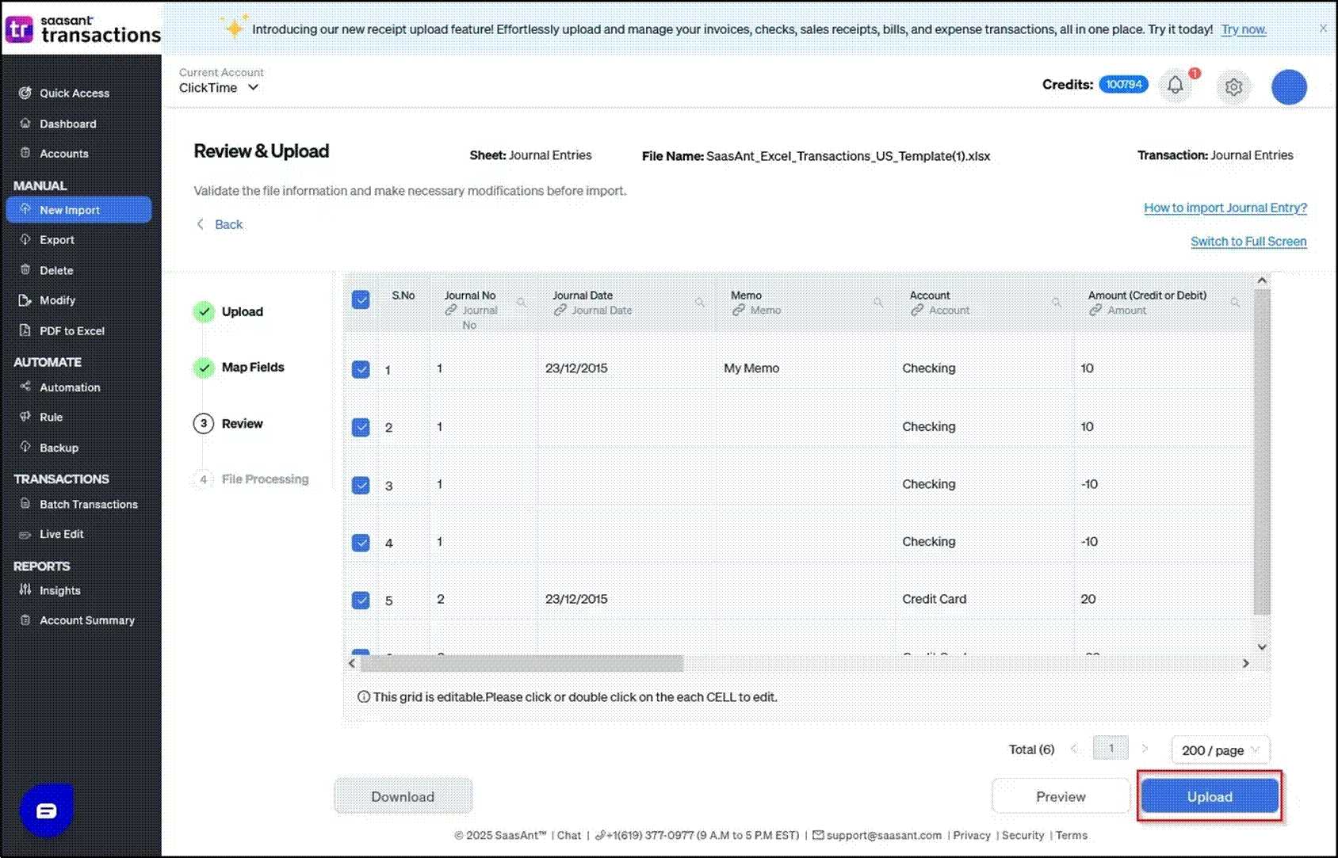Click the blue Upload button
The image size is (1338, 858).
tap(1209, 796)
